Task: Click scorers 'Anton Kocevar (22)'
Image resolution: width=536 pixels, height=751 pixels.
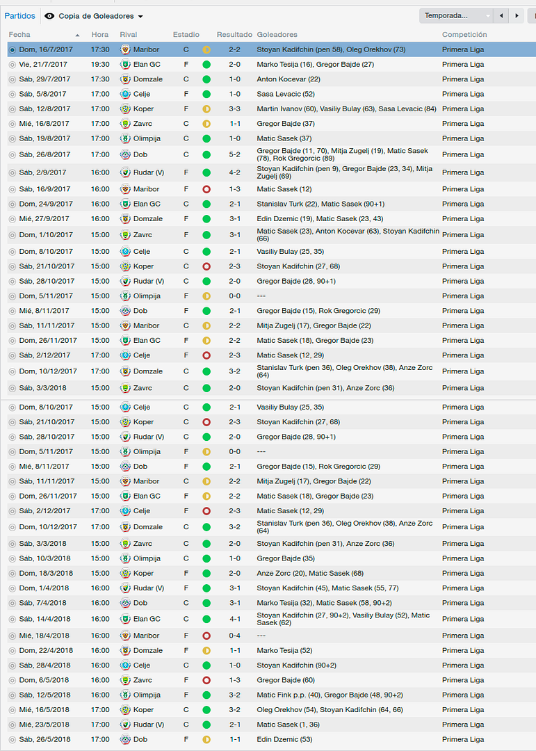Action: coord(289,79)
